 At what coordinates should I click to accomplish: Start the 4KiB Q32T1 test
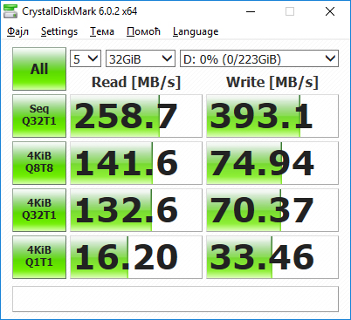click(x=39, y=210)
